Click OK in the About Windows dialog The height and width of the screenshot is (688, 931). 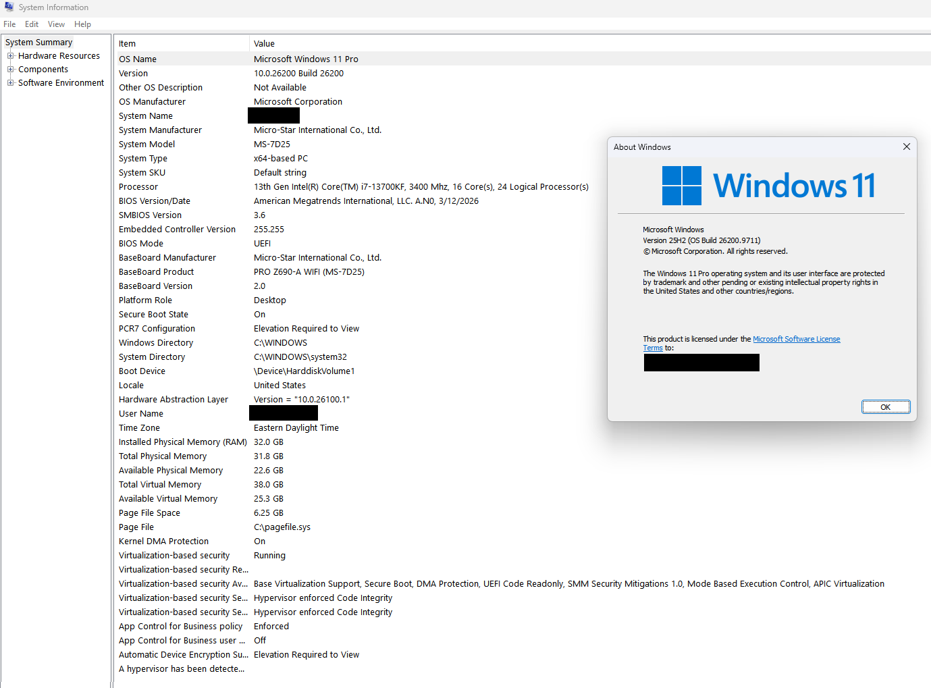coord(886,407)
